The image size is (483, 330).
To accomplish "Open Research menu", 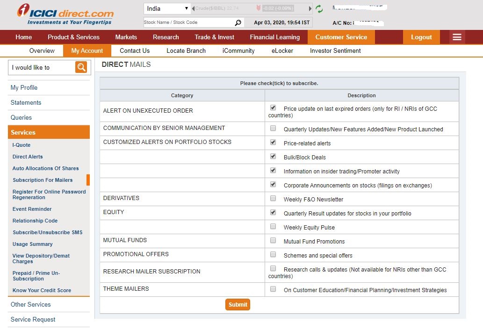I will pos(166,37).
